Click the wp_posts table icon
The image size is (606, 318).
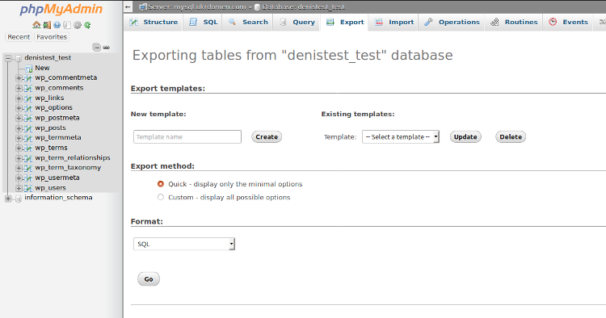[x=28, y=128]
